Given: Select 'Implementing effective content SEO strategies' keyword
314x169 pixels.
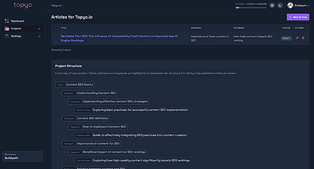Looking at the screenshot, I should [x=108, y=101].
